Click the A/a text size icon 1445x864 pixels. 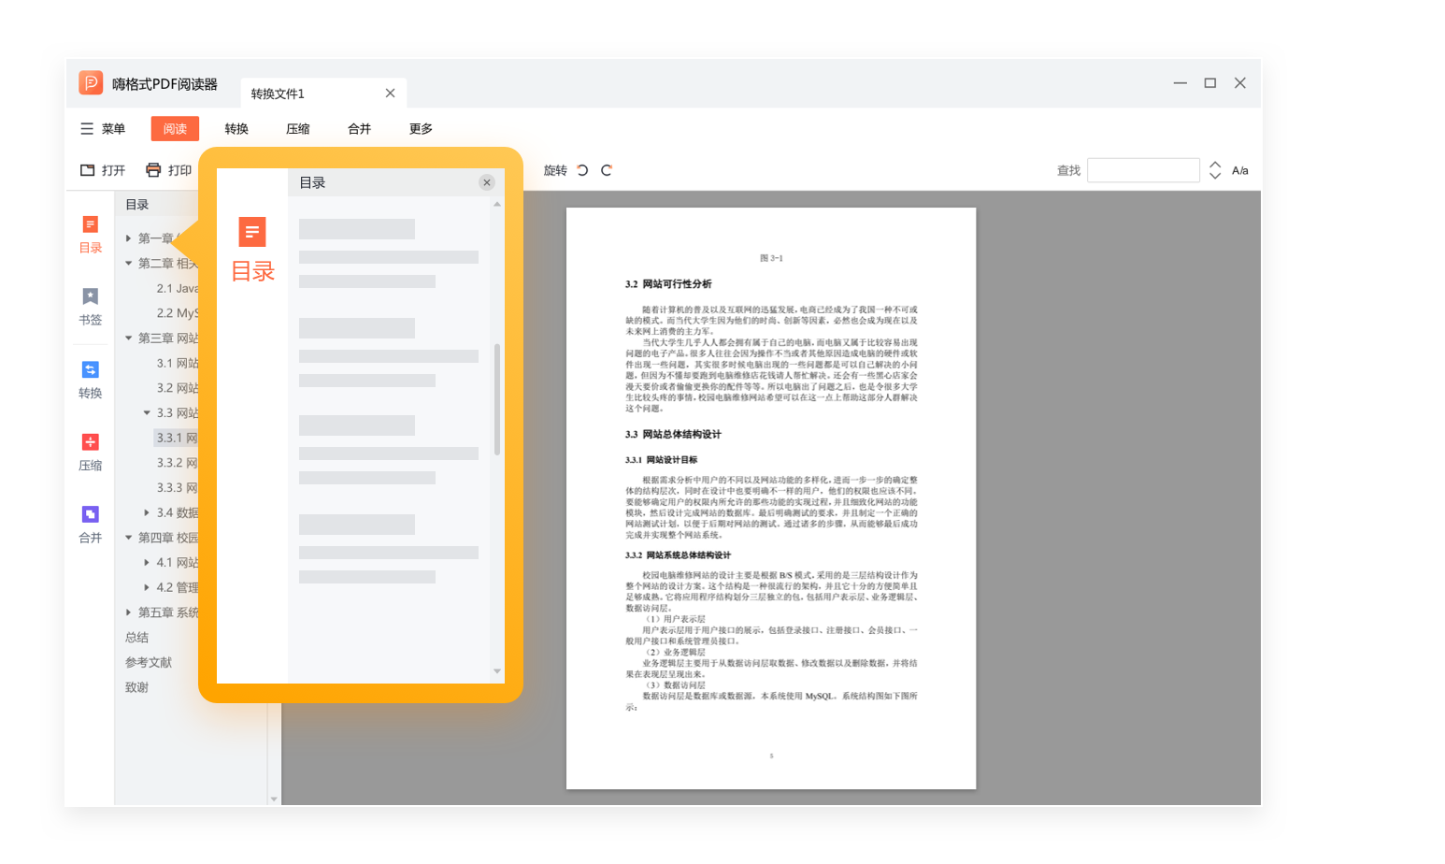coord(1242,170)
